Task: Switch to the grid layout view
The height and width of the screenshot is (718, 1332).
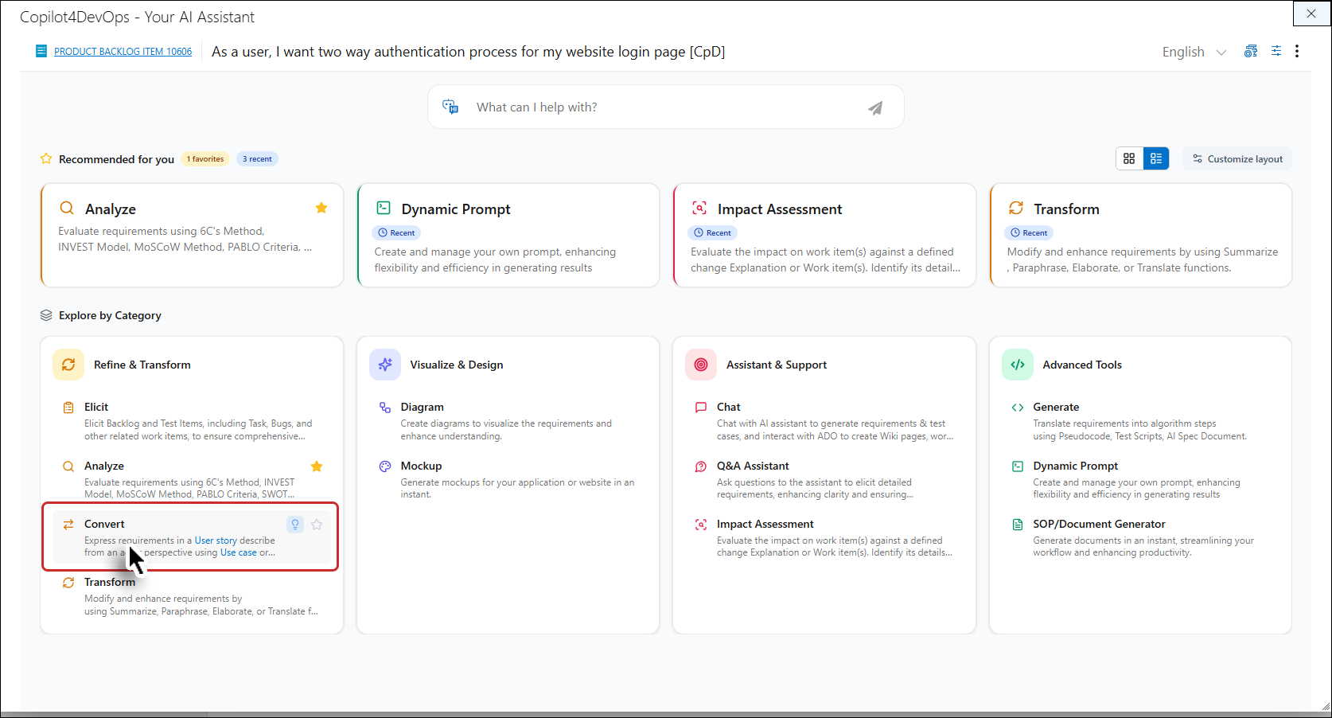Action: coord(1129,158)
